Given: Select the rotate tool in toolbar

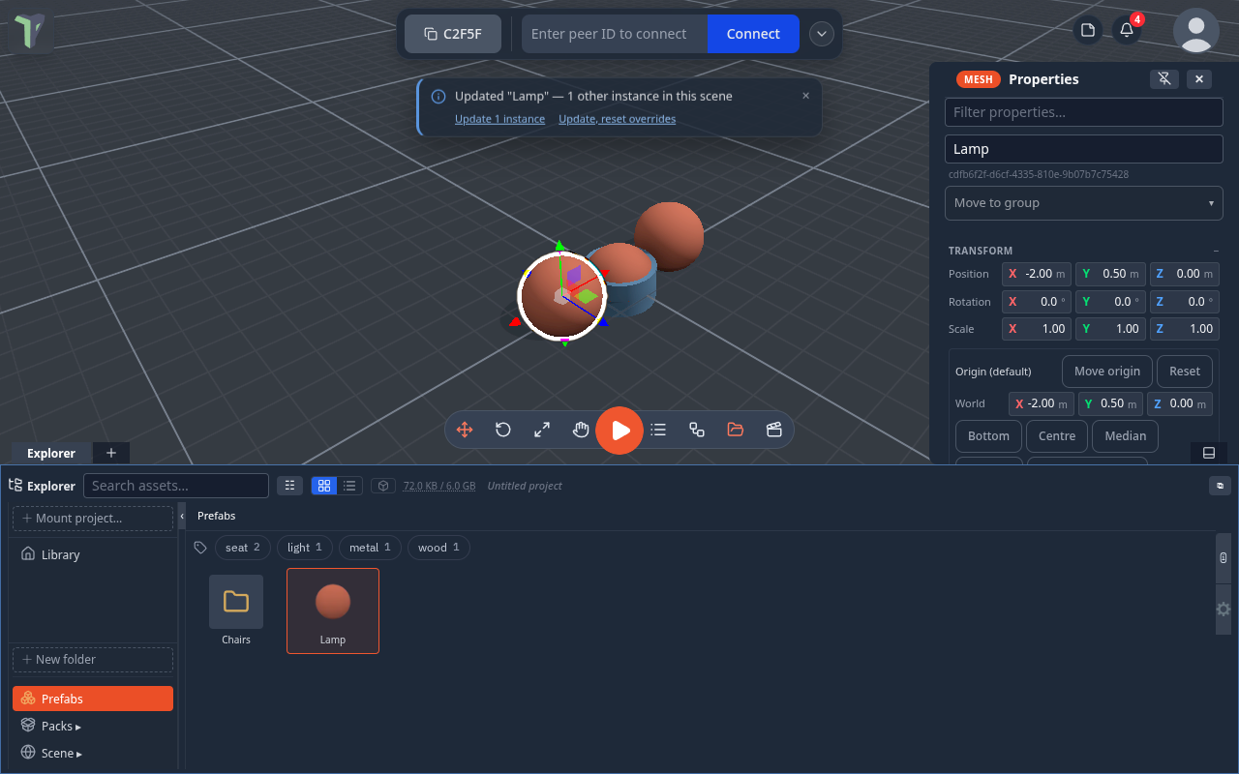Looking at the screenshot, I should point(503,430).
